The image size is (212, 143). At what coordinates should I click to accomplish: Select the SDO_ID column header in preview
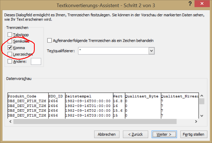(x=56, y=96)
